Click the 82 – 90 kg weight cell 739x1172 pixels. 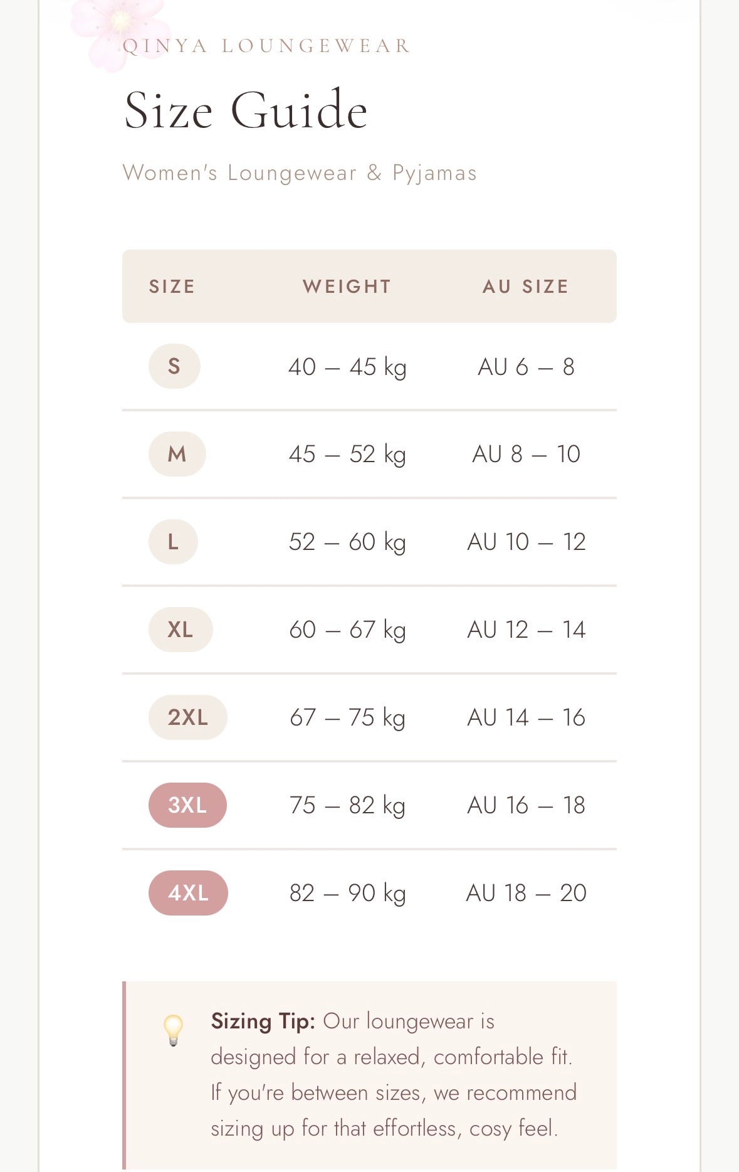(x=347, y=893)
